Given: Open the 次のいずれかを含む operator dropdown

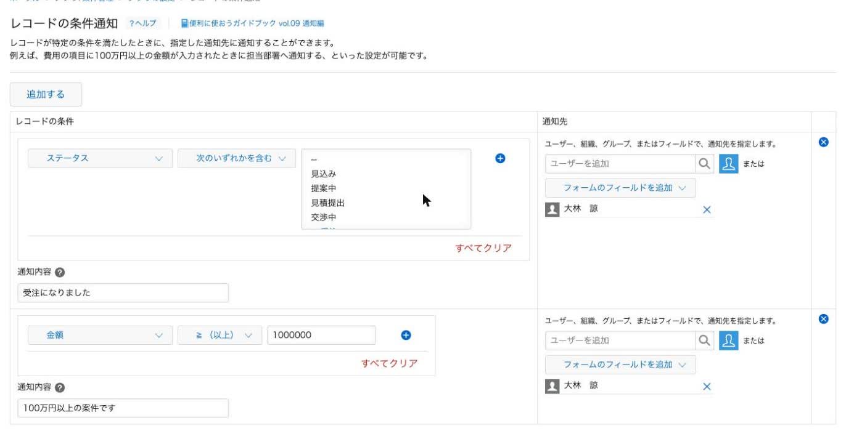Looking at the screenshot, I should 237,158.
